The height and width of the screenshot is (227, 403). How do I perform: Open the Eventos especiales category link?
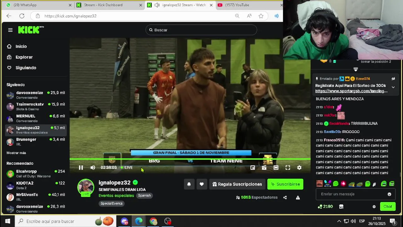point(116,195)
